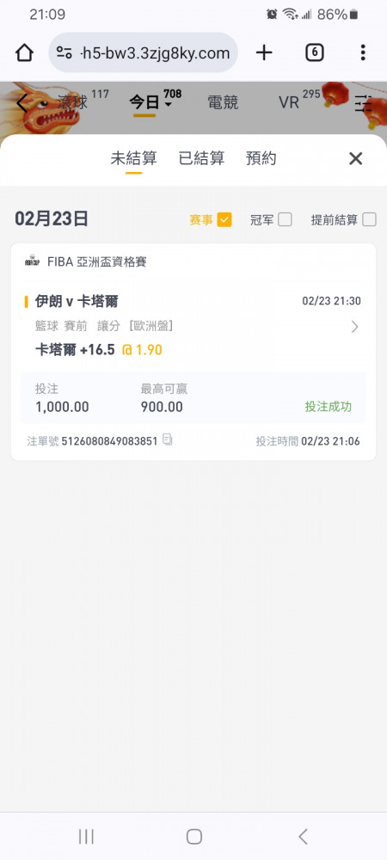Open the 電競 category
The height and width of the screenshot is (860, 387).
223,102
